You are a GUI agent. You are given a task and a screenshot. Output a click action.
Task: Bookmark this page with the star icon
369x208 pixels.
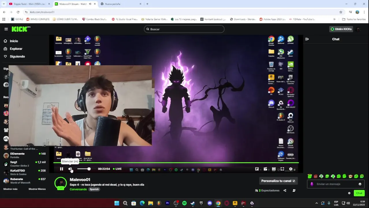(x=341, y=12)
